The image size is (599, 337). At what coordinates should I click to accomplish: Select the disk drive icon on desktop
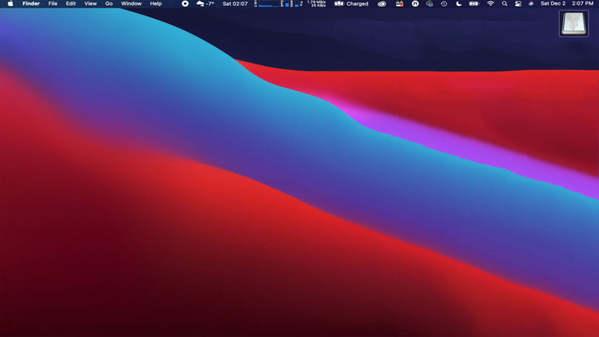point(574,23)
